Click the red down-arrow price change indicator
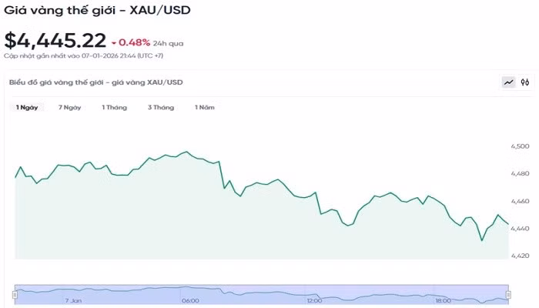The height and width of the screenshot is (308, 539). click(x=114, y=42)
